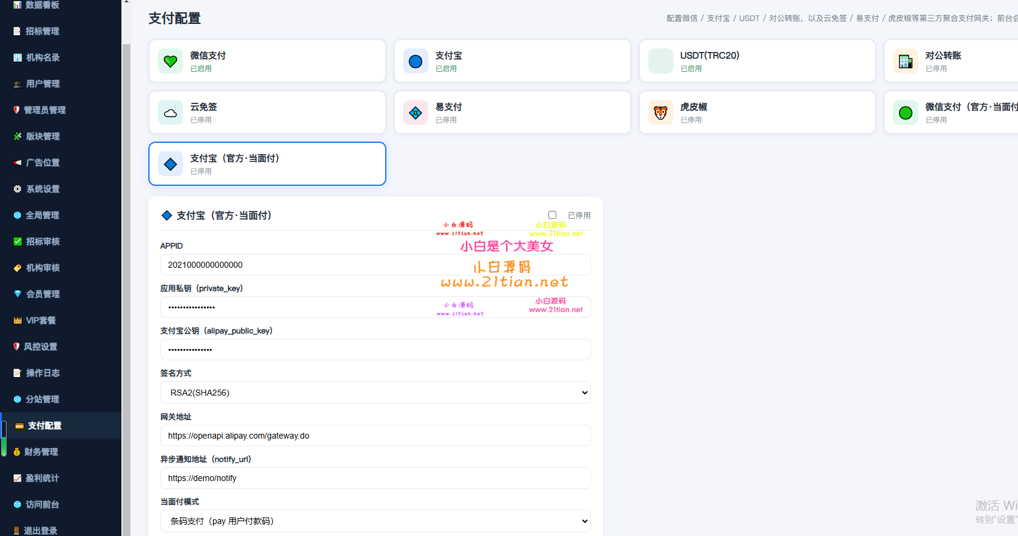Click the green heart WeChat Pay icon
1018x536 pixels.
170,61
